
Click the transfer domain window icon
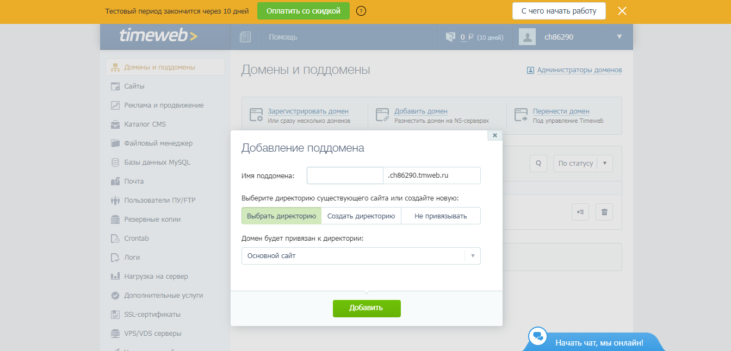click(522, 115)
